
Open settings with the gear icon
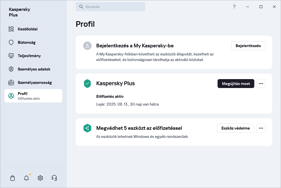coord(40,178)
